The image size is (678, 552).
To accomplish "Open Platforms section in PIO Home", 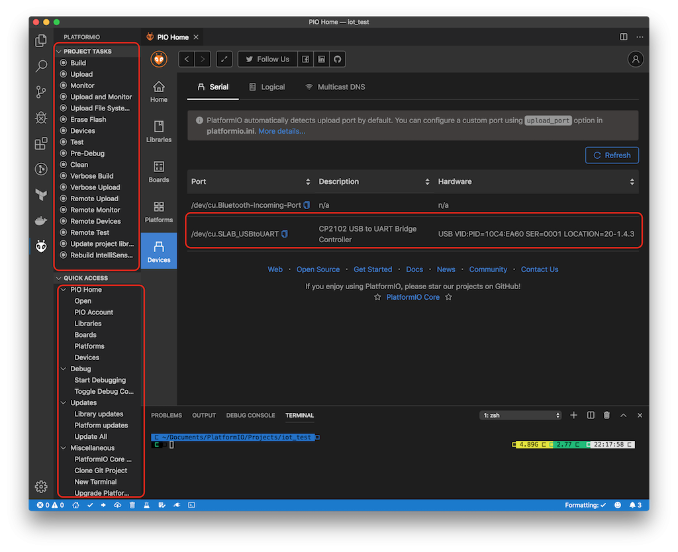I will pyautogui.click(x=159, y=212).
